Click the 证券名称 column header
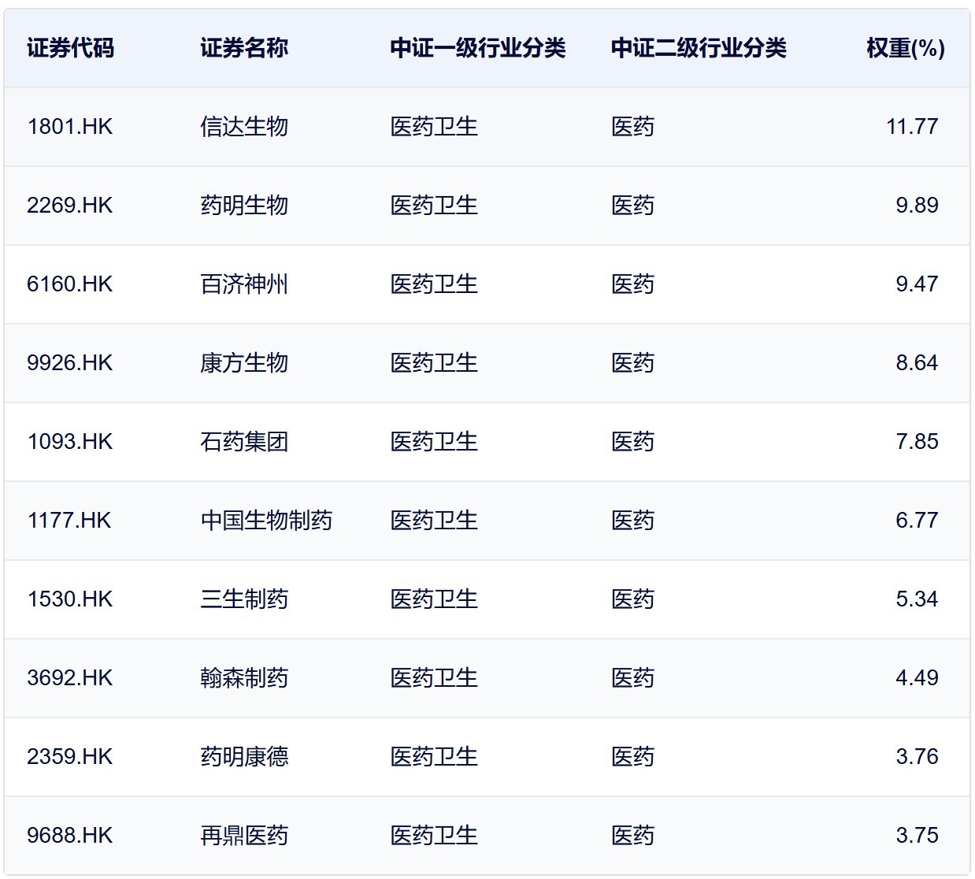The width and height of the screenshot is (975, 879). (x=245, y=48)
